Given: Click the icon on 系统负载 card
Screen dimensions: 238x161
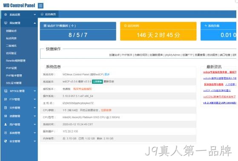Looking at the screenshot, I should (206, 25).
